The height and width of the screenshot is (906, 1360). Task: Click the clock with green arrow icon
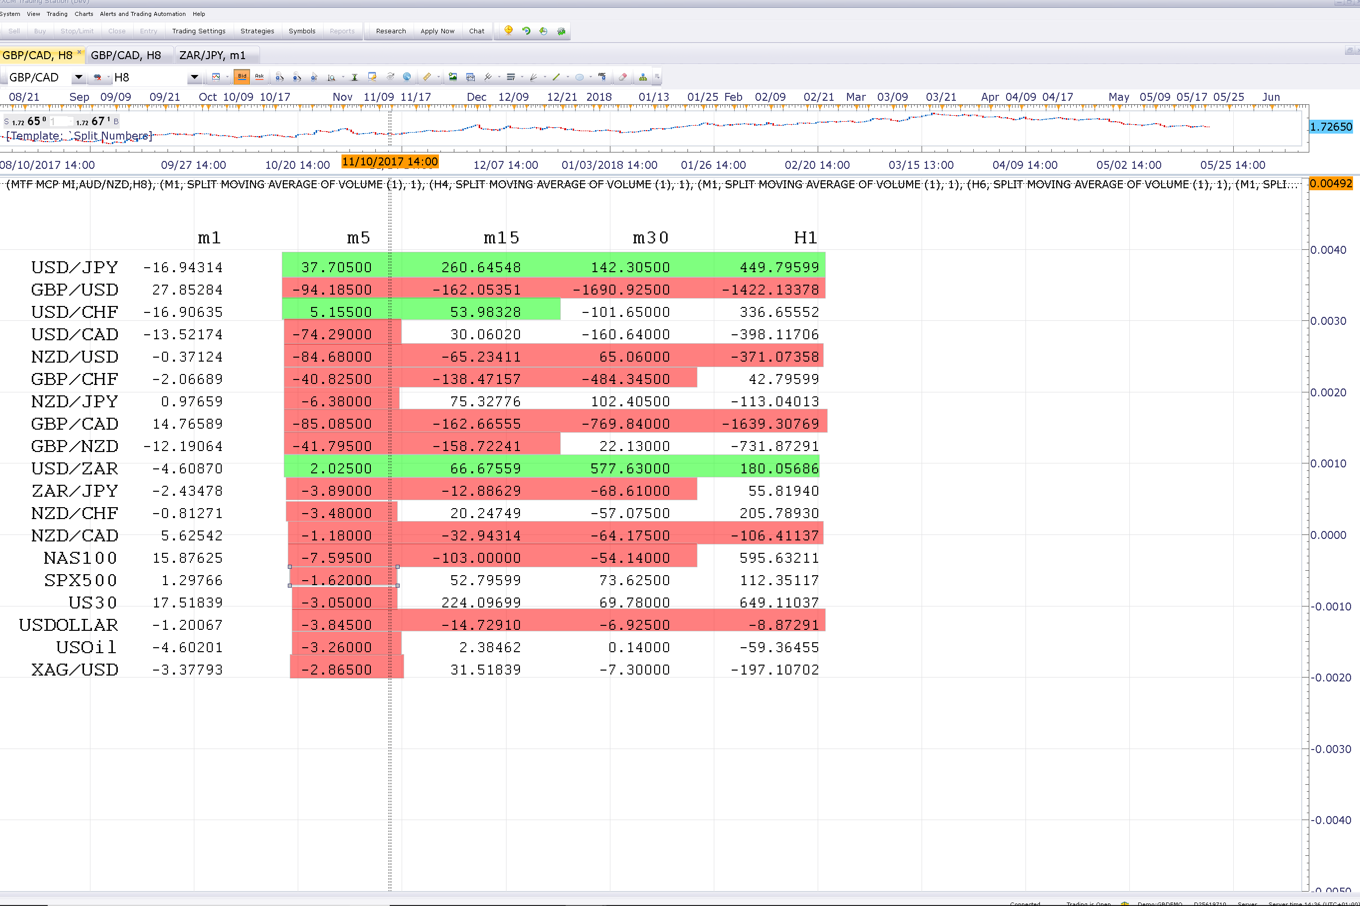click(x=543, y=31)
